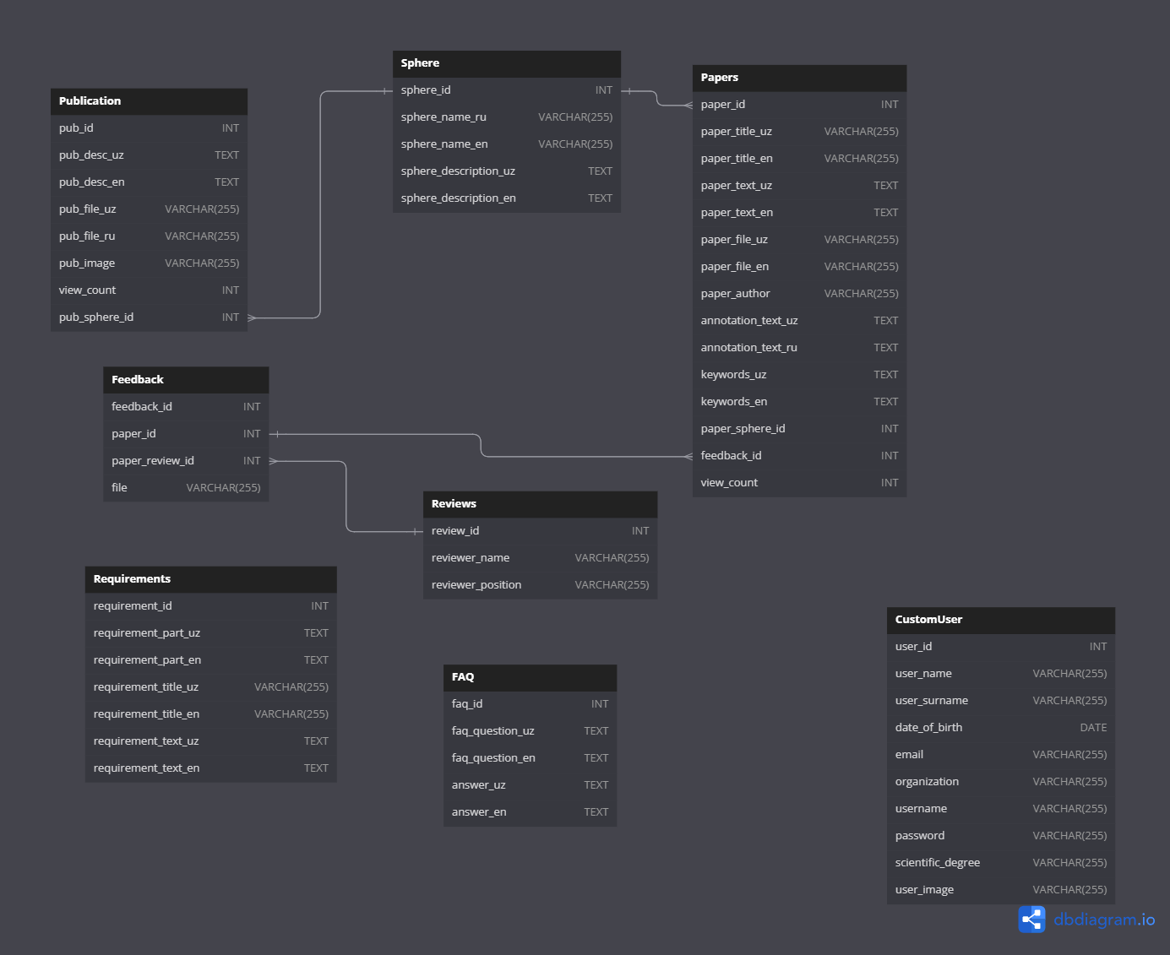Click the dbdiagram.io share logo icon
Viewport: 1170px width, 955px height.
(x=1031, y=920)
